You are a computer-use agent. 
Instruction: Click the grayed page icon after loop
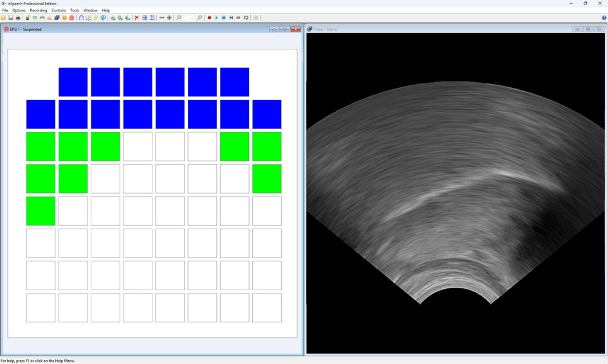tap(255, 18)
